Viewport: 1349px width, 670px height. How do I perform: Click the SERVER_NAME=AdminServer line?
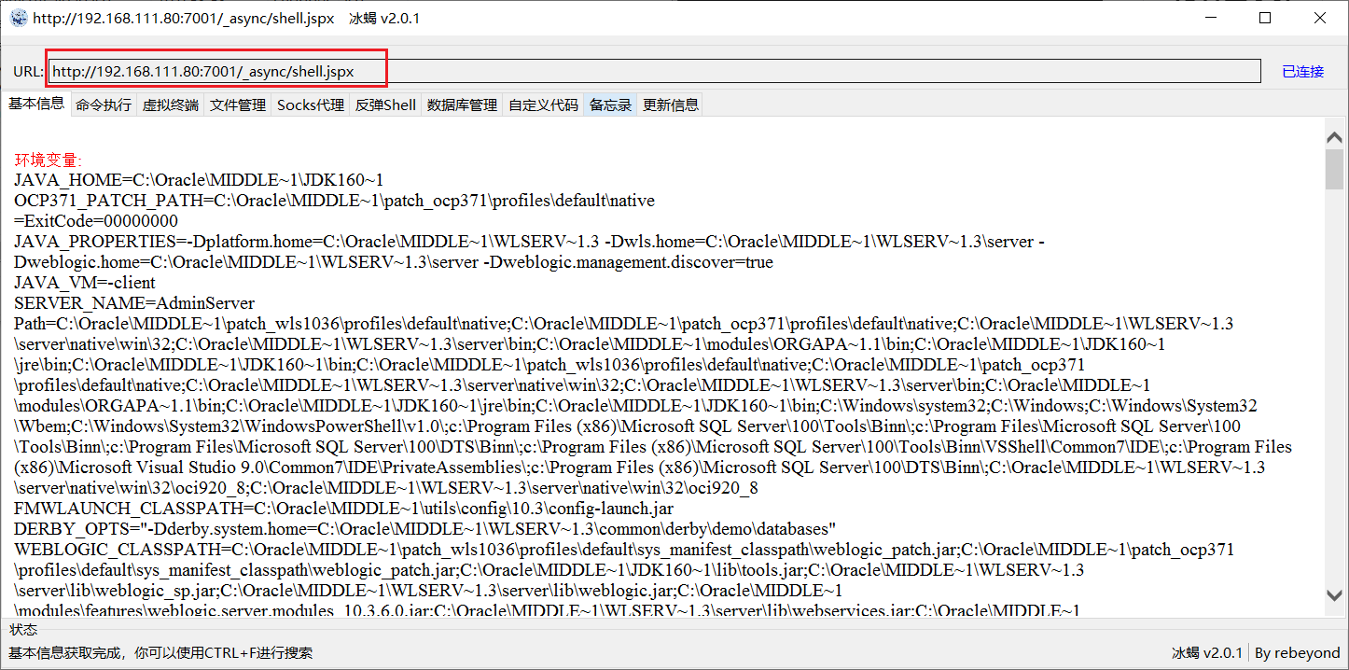tap(134, 303)
